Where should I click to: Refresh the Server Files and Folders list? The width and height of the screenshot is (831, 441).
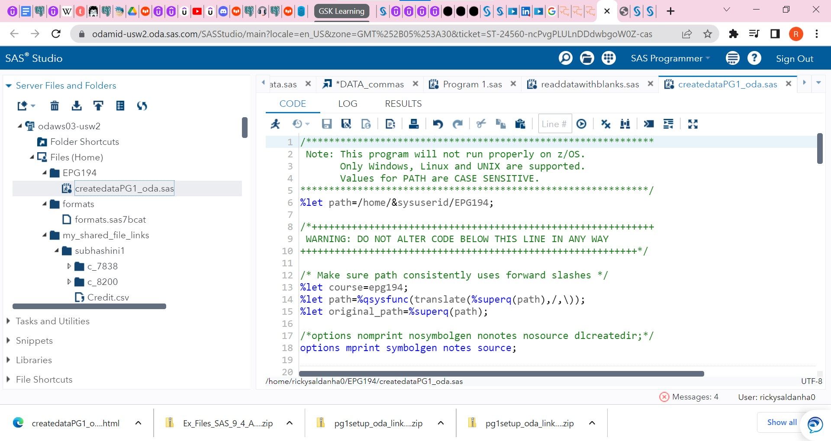(142, 105)
